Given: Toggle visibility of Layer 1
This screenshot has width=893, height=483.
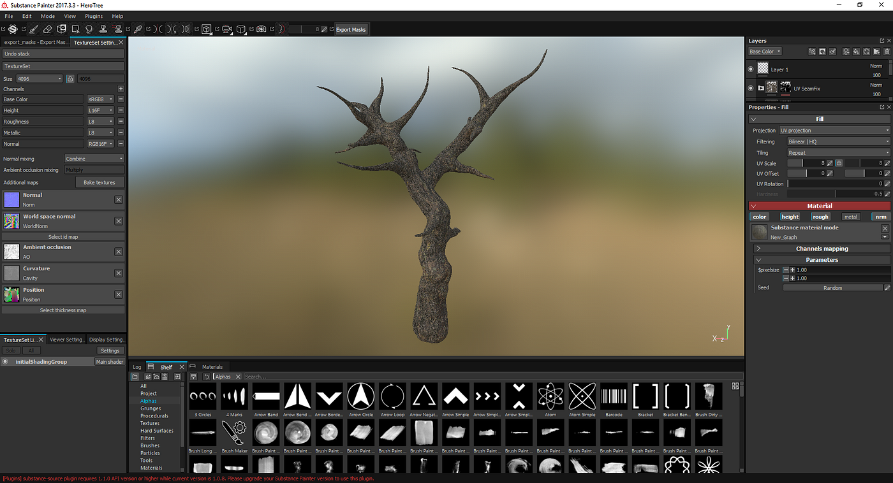Looking at the screenshot, I should [x=750, y=69].
